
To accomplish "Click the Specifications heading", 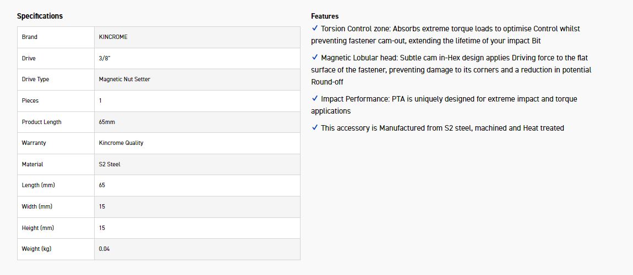I will pos(40,16).
